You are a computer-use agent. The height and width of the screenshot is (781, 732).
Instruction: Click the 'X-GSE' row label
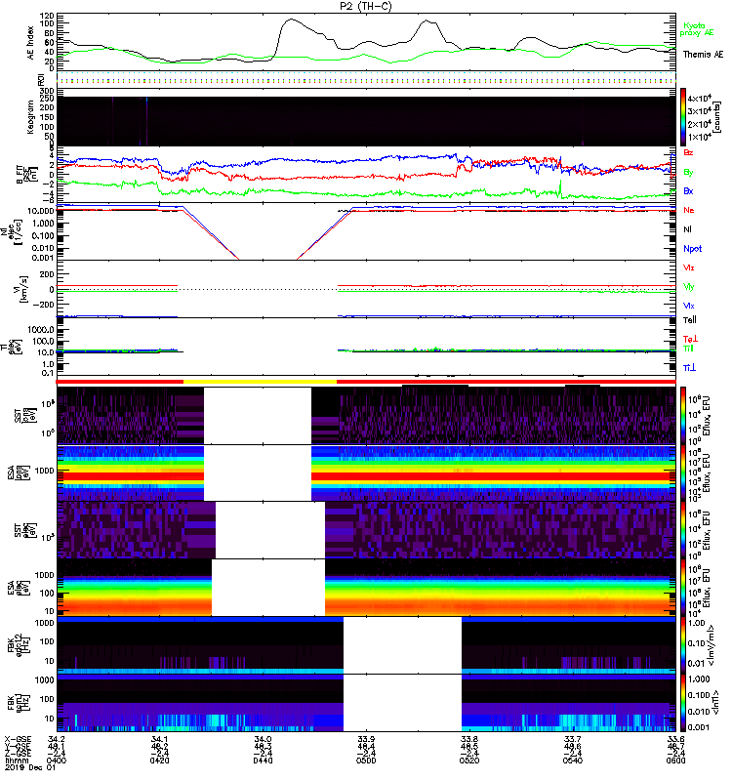click(18, 739)
